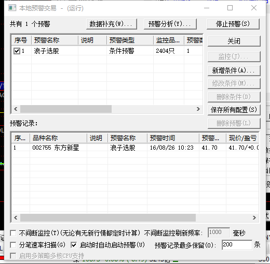Sort condition list by 预警名称 header

pyautogui.click(x=55, y=40)
